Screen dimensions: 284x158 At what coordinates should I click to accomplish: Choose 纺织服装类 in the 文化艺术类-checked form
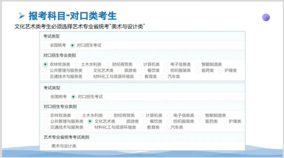pyautogui.click(x=169, y=121)
